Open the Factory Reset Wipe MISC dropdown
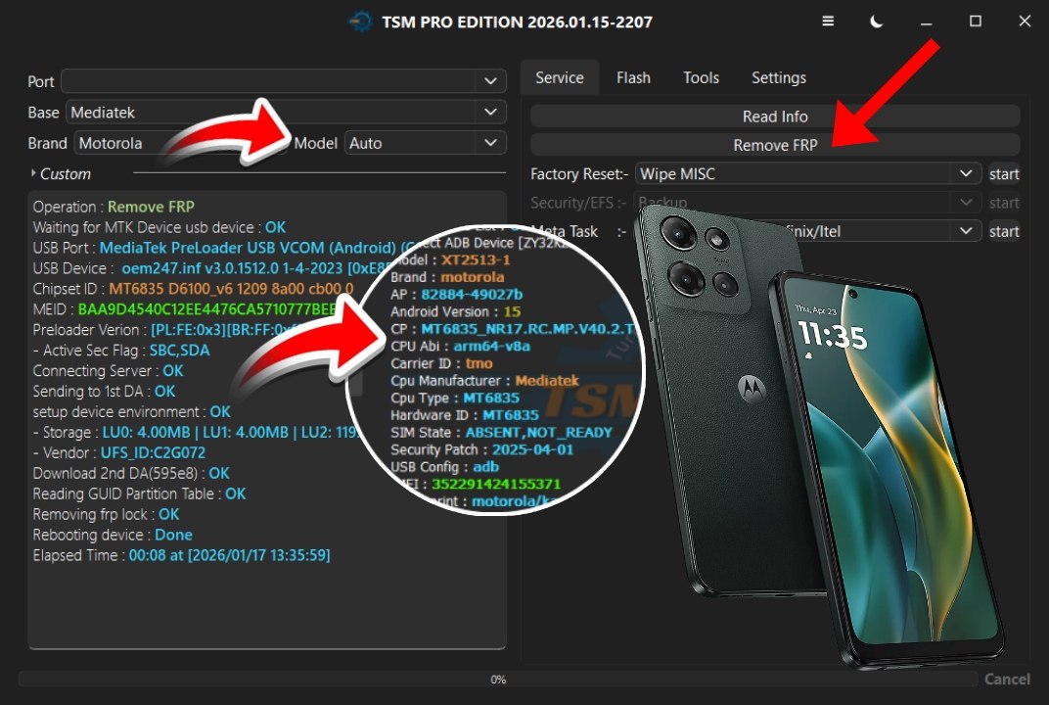The image size is (1049, 705). click(807, 174)
